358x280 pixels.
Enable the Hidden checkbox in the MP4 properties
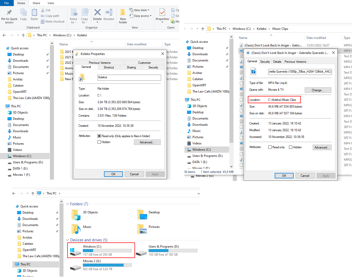pos(291,147)
